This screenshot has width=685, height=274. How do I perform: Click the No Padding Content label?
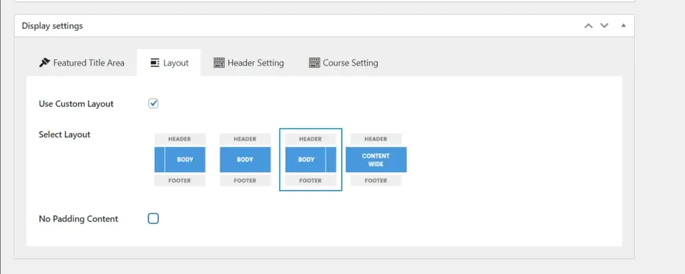(x=79, y=219)
